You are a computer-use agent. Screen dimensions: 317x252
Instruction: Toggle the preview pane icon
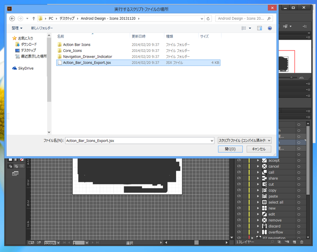(x=260, y=28)
